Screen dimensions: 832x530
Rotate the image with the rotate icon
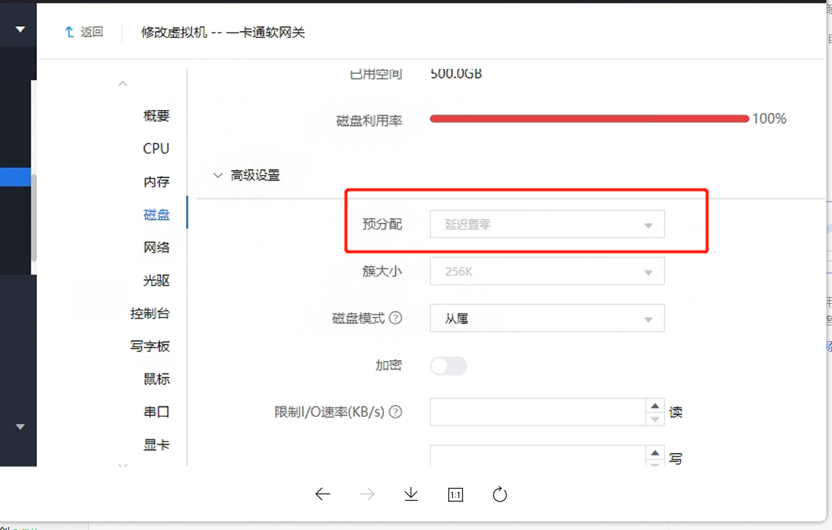[x=500, y=494]
